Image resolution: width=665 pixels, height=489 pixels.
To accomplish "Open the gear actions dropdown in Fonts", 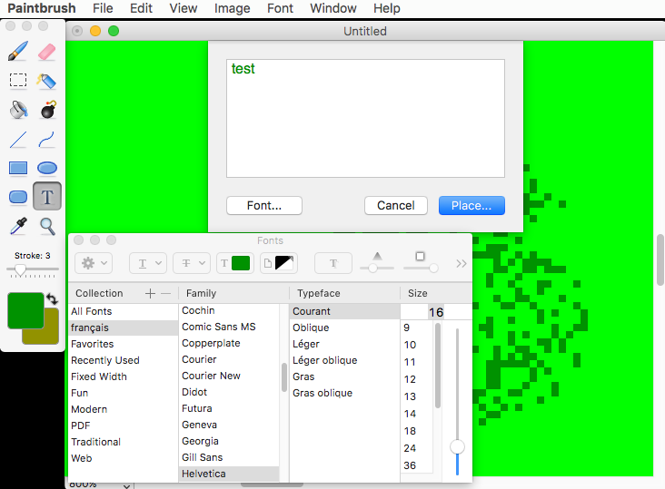I will [x=95, y=263].
